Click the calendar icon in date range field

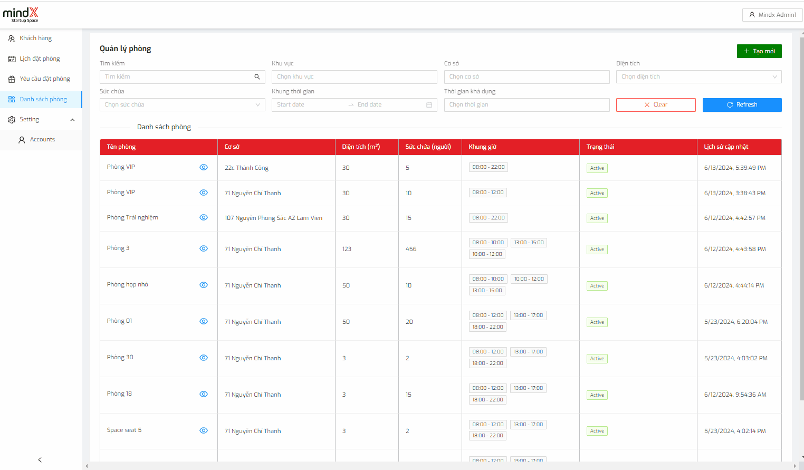coord(429,105)
